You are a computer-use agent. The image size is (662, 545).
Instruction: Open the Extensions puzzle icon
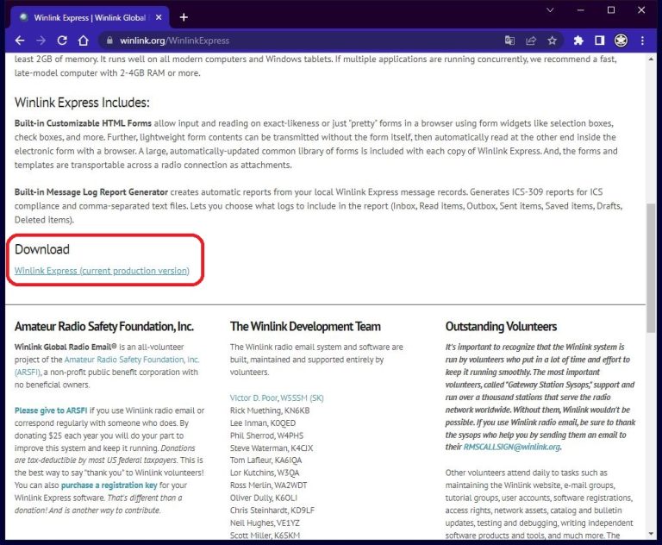point(578,41)
